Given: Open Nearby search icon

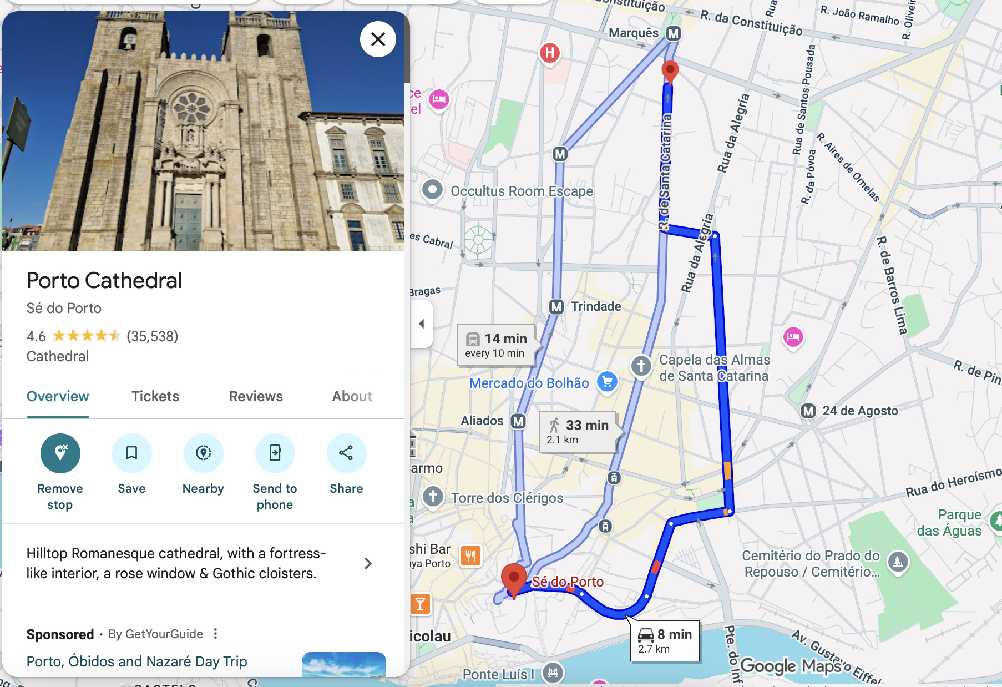Looking at the screenshot, I should 203,453.
